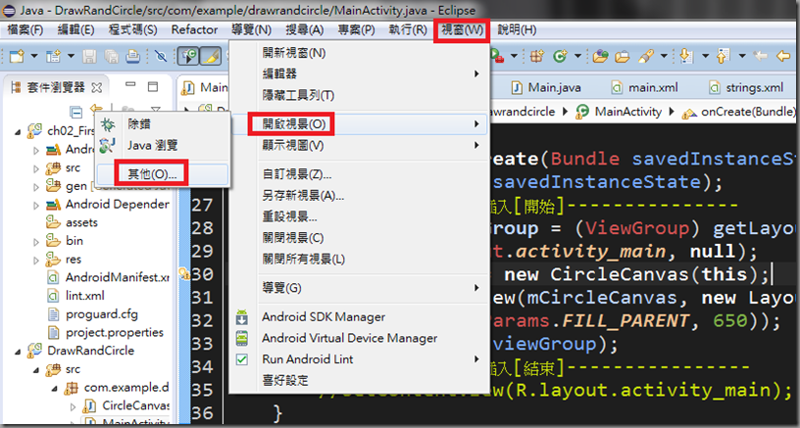Click the New Java Class icon

560,56
